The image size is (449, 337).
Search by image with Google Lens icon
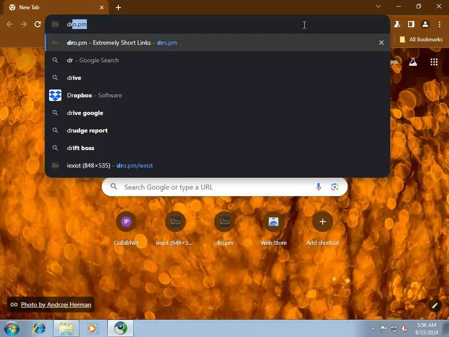[x=335, y=187]
